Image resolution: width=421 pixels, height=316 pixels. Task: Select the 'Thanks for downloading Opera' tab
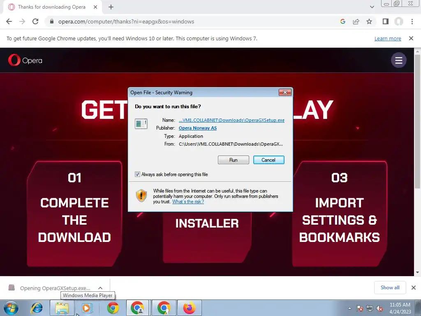[51, 7]
